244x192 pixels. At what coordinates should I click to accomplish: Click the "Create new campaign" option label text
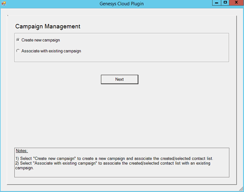tap(41, 40)
